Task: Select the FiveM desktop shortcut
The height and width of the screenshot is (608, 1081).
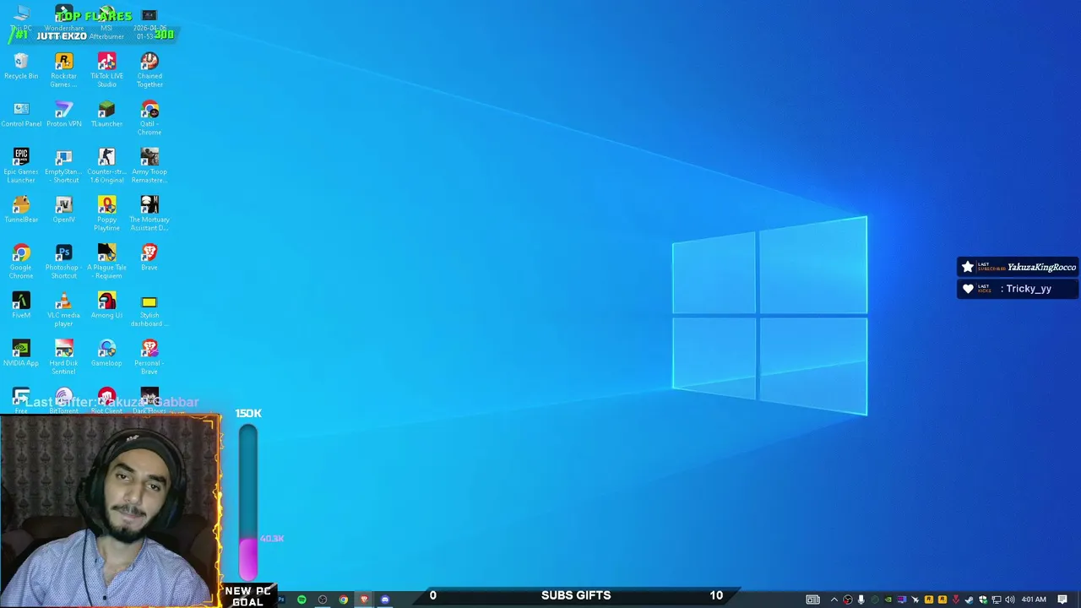Action: 21,306
